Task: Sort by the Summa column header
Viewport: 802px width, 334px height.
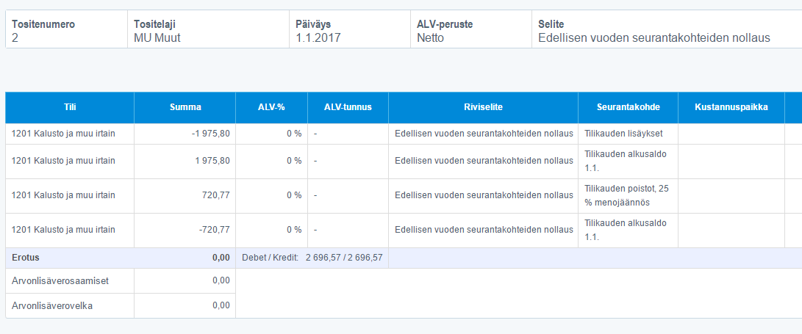Action: pyautogui.click(x=185, y=107)
